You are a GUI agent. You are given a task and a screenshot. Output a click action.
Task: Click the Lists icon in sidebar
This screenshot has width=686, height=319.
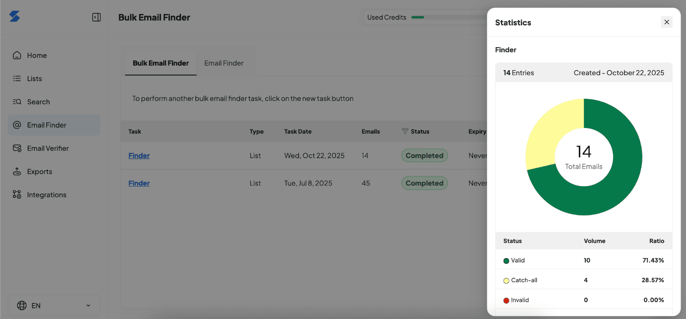coord(17,78)
